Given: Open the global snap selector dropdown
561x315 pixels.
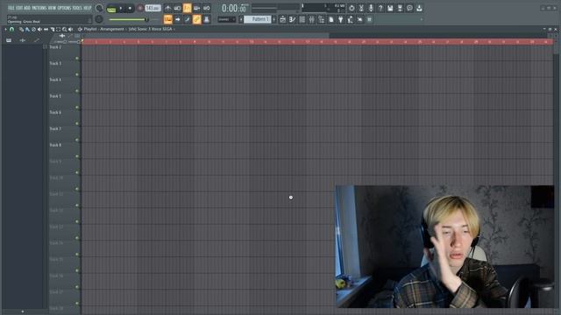Looking at the screenshot, I should [226, 19].
